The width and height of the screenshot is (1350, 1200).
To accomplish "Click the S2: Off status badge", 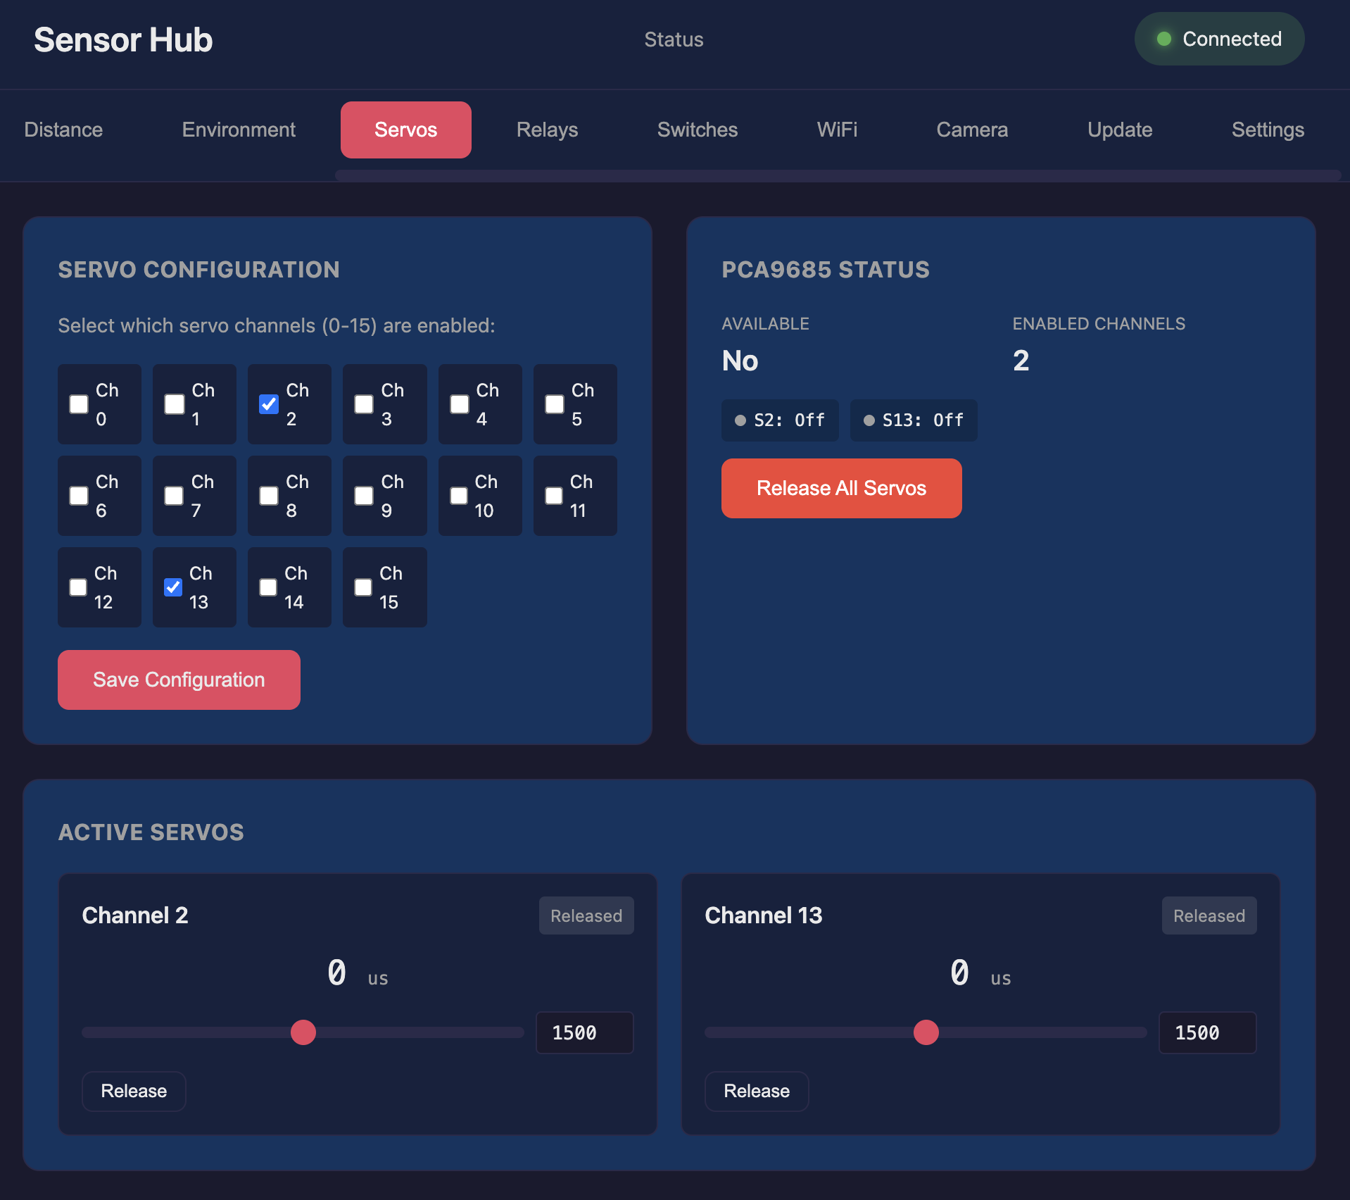I will [780, 420].
